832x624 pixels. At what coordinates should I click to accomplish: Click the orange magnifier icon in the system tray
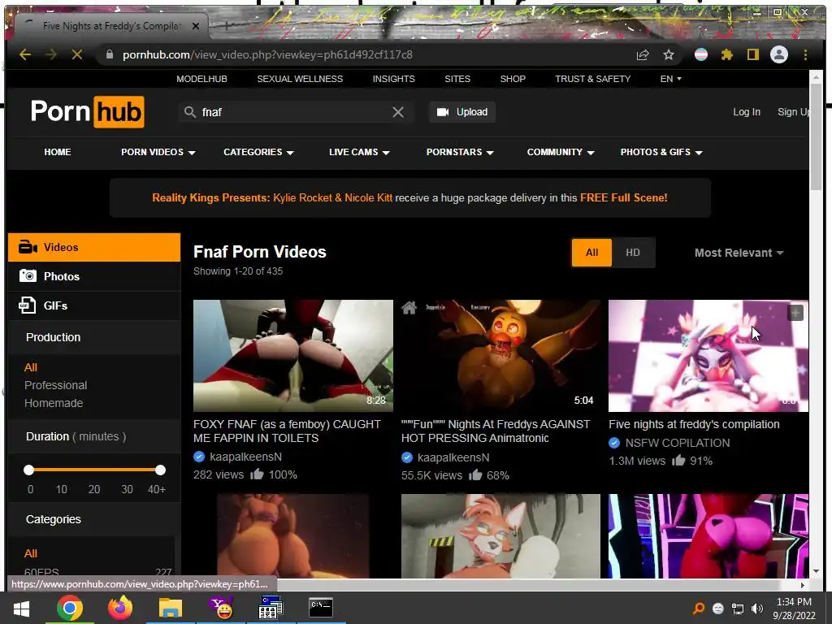click(699, 609)
